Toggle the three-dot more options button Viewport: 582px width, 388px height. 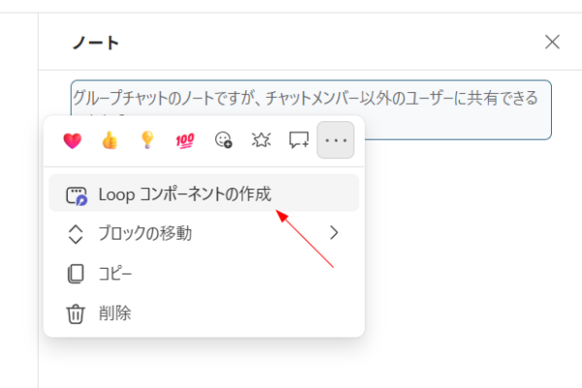pyautogui.click(x=336, y=141)
